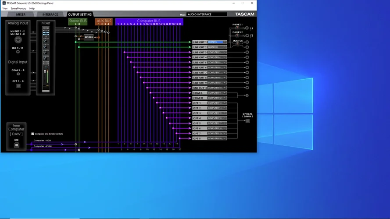Click the COAX L-R digital input jack
Image resolution: width=390 pixels, height=219 pixels.
point(18,74)
